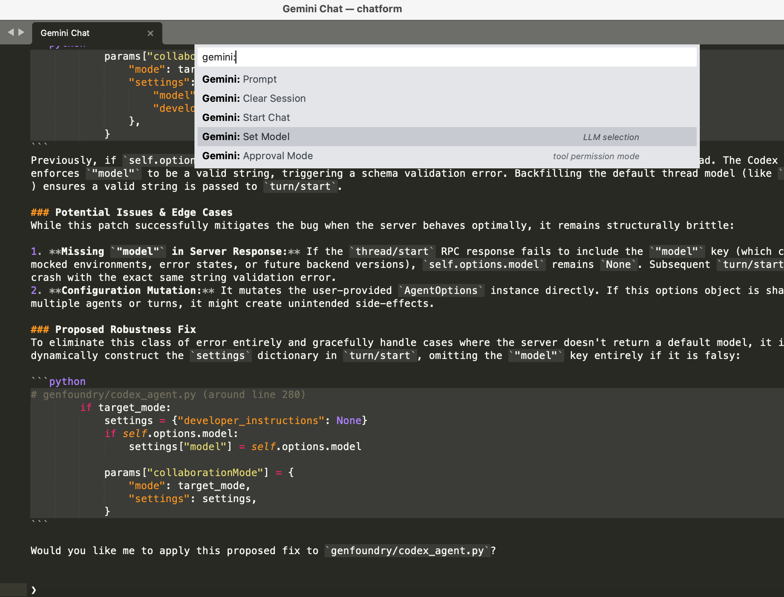This screenshot has height=597, width=784.
Task: Run the Gemini: Start Chat command
Action: tap(447, 117)
